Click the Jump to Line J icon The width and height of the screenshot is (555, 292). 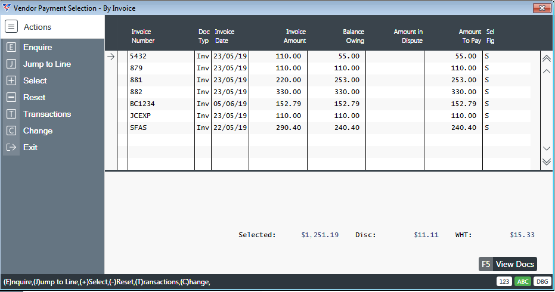tap(11, 64)
